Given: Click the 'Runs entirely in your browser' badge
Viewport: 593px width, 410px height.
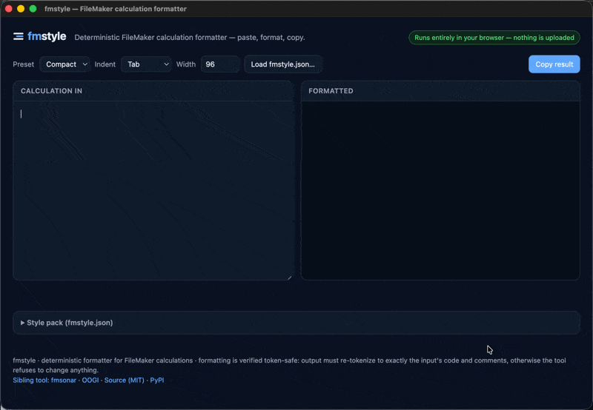Looking at the screenshot, I should pyautogui.click(x=494, y=38).
